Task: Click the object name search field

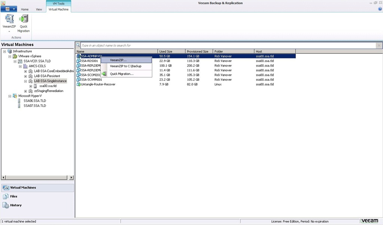Action: 229,45
